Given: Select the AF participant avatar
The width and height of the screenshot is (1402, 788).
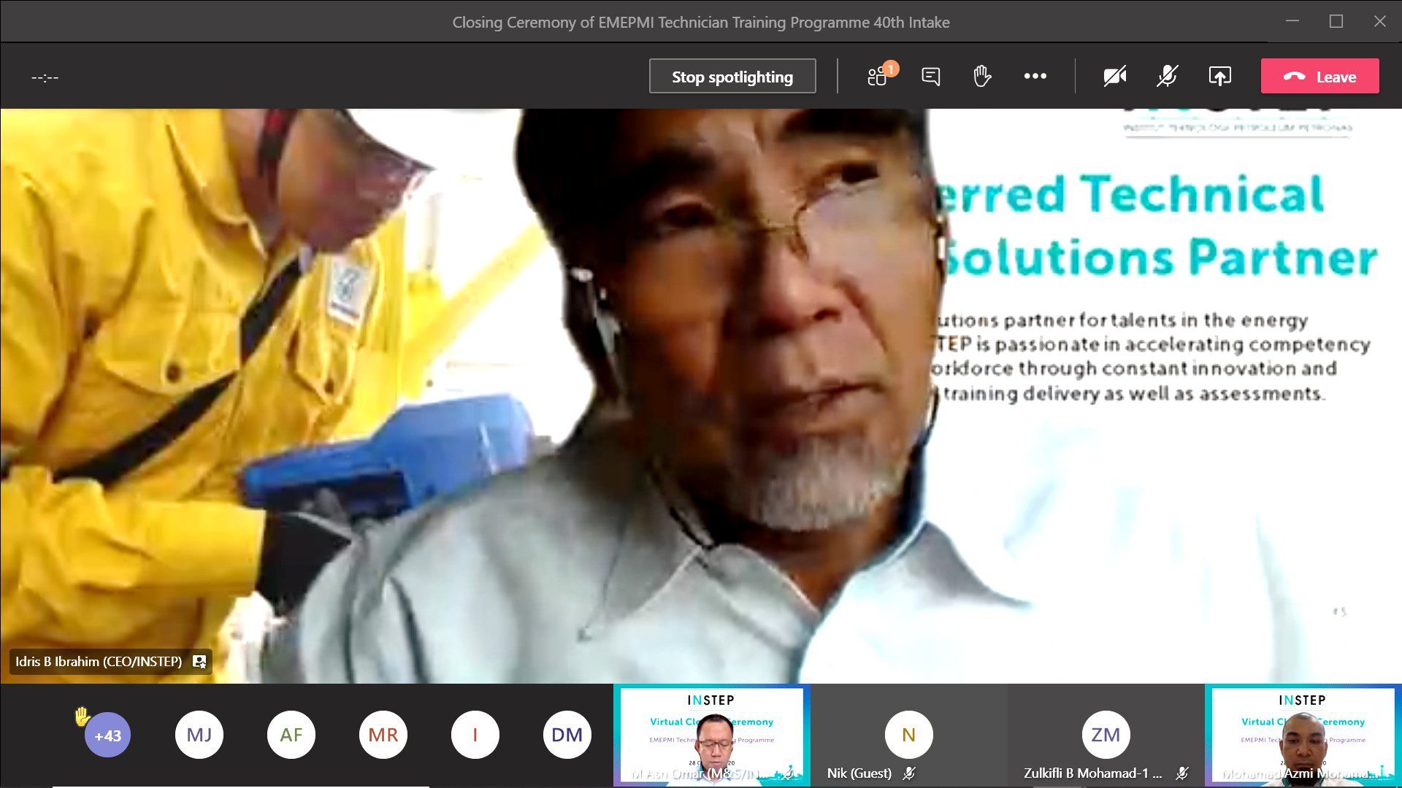Looking at the screenshot, I should tap(291, 735).
